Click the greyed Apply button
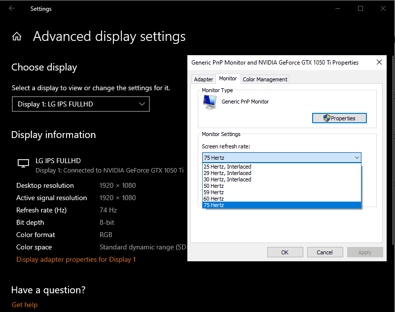 pyautogui.click(x=365, y=252)
